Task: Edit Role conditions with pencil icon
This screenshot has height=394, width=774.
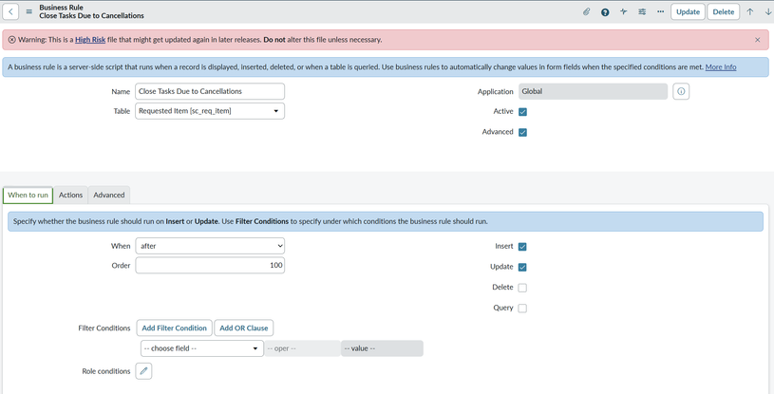Action: tap(143, 371)
